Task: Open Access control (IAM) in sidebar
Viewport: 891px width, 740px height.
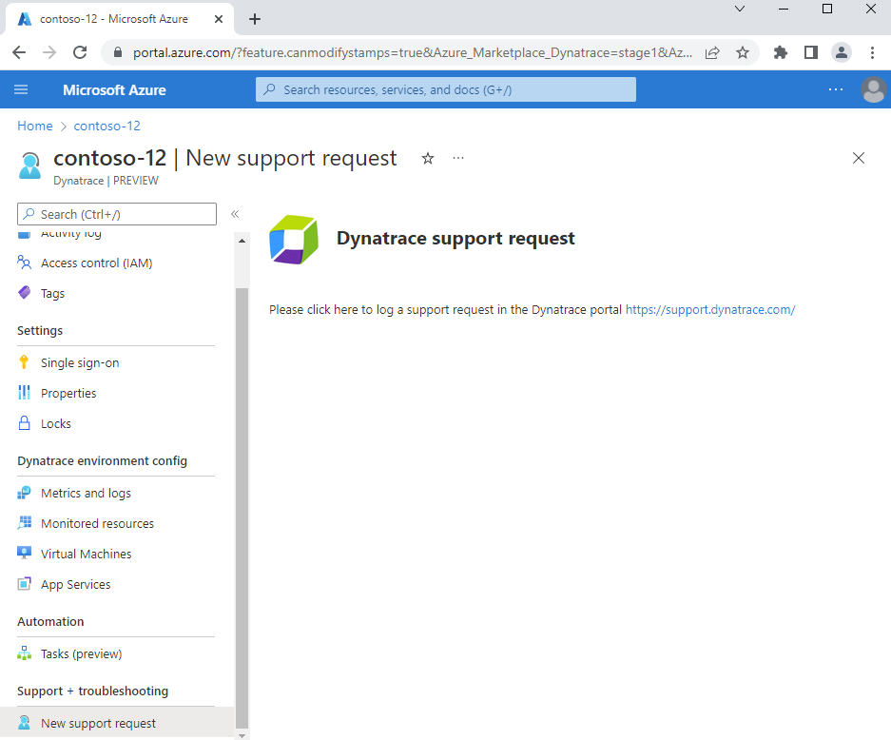Action: [97, 263]
